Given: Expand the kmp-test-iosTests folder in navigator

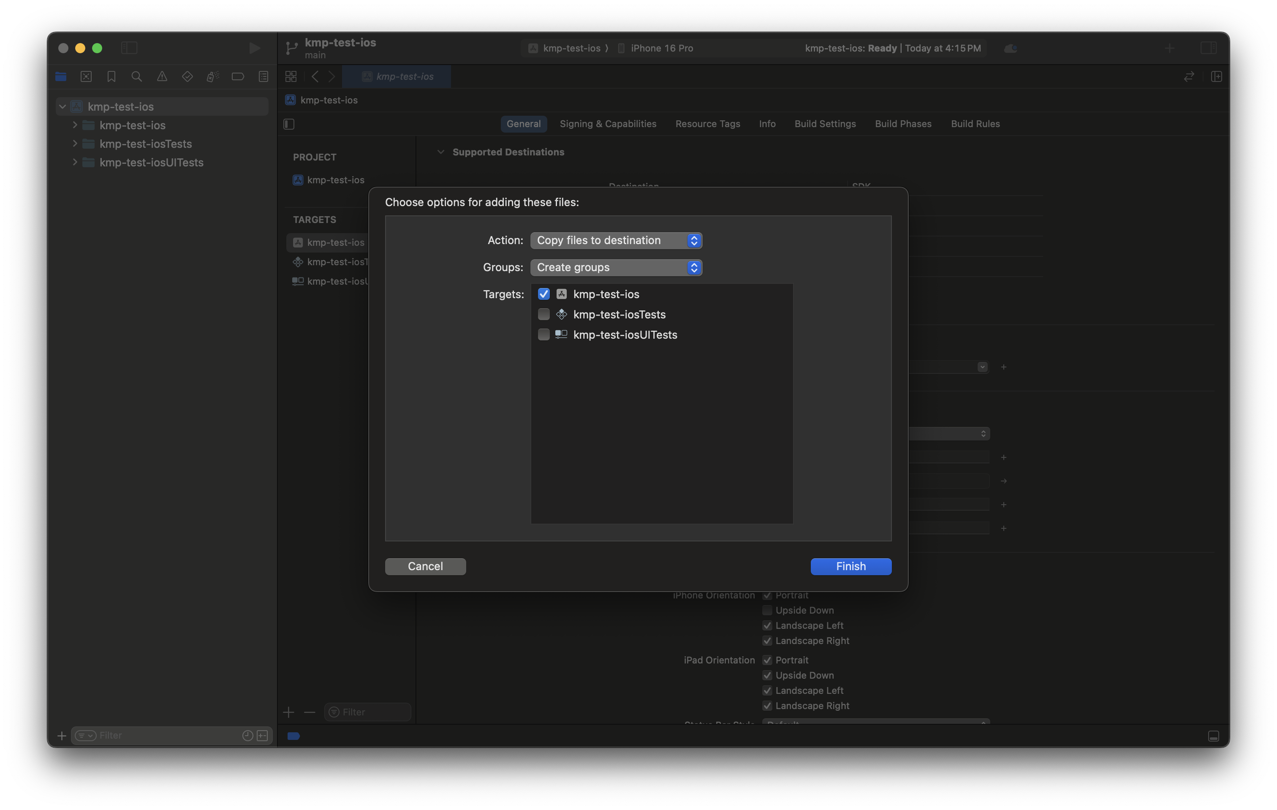Looking at the screenshot, I should (75, 144).
